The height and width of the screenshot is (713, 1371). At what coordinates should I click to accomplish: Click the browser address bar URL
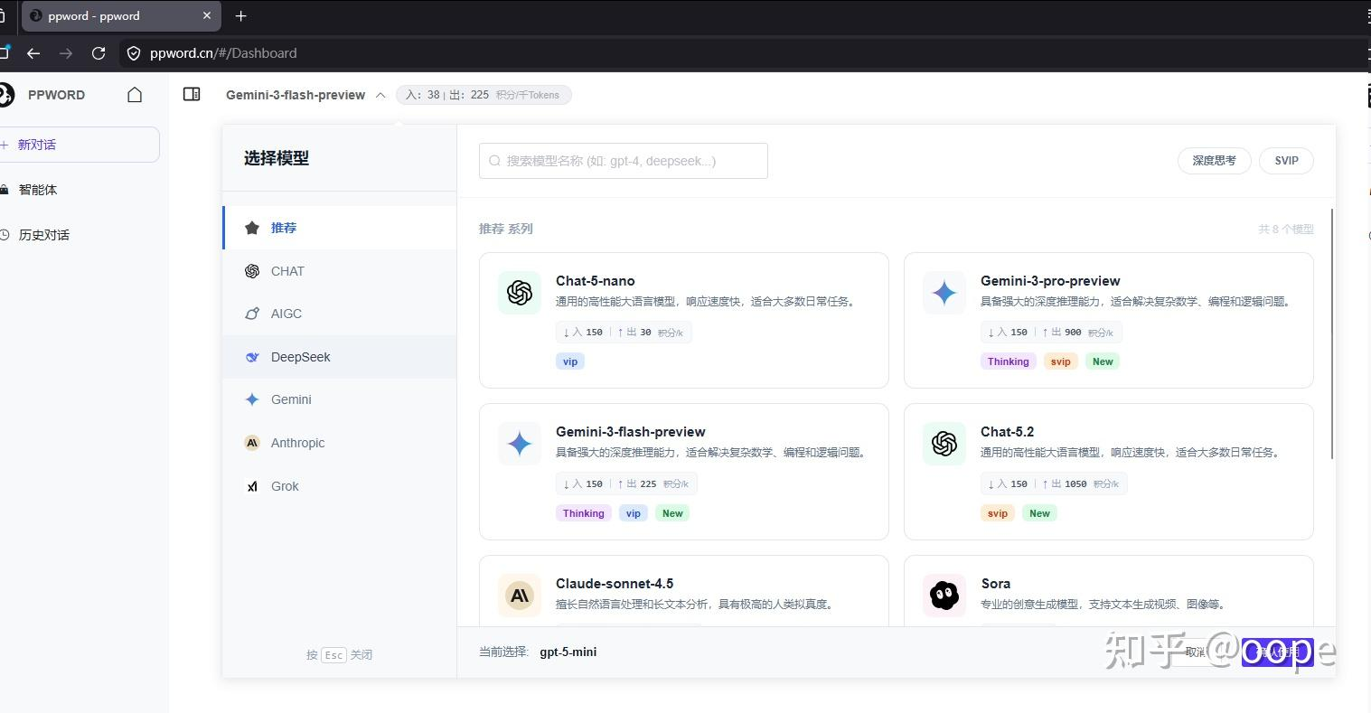tap(223, 53)
